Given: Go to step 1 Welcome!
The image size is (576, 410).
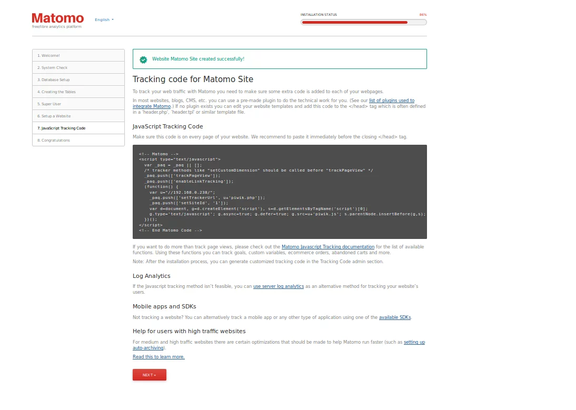Looking at the screenshot, I should [x=78, y=55].
